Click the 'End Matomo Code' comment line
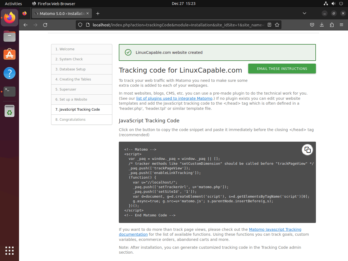 click(150, 215)
